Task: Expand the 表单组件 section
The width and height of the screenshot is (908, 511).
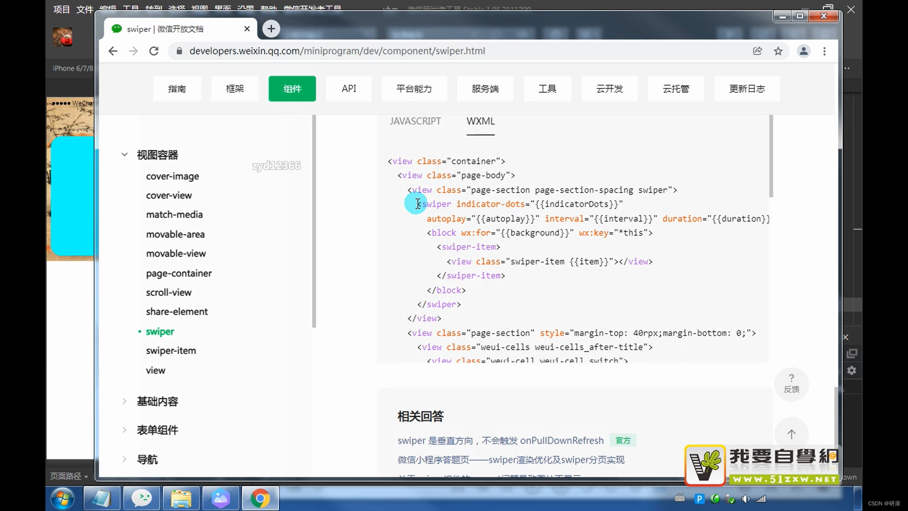Action: (124, 430)
